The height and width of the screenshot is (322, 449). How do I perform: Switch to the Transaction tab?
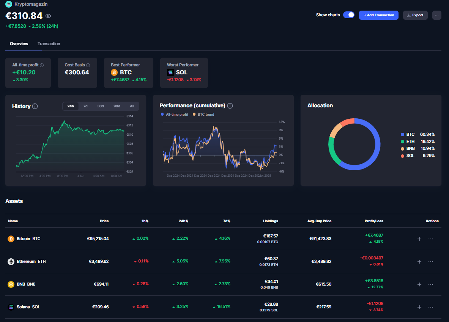coord(49,44)
